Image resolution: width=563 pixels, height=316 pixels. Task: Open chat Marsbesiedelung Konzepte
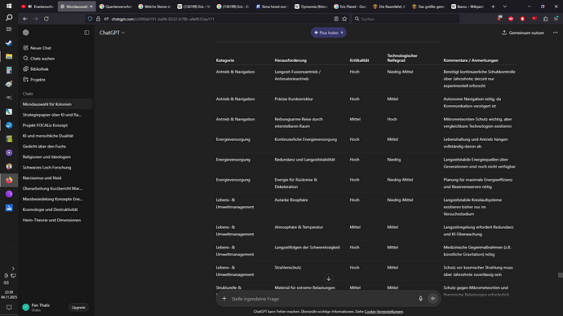coord(56,199)
